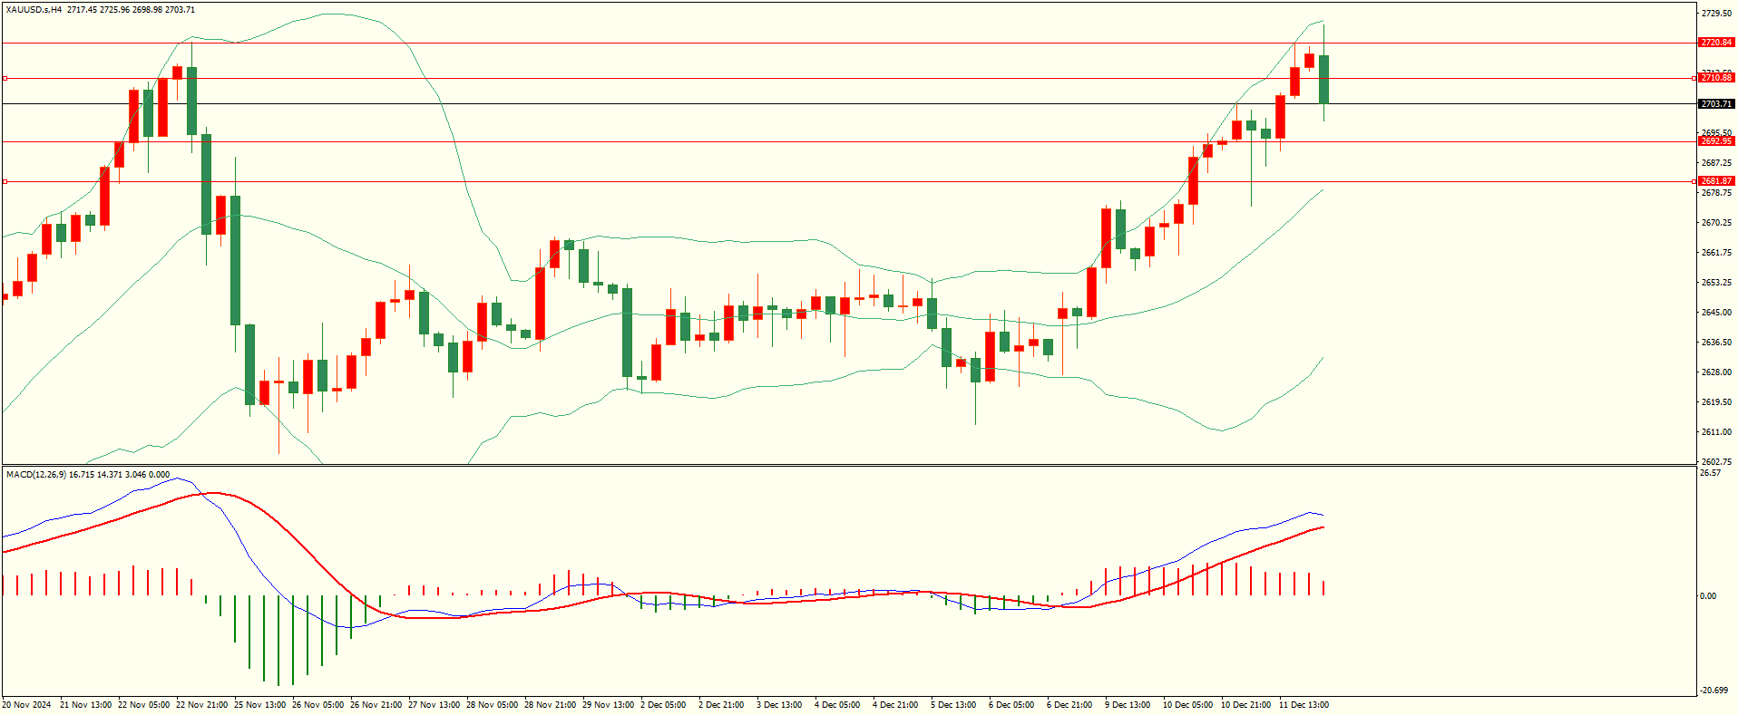Click the 10 Dec 05:00 time label
Viewport: 1738px width, 715px height.
coord(1189,705)
